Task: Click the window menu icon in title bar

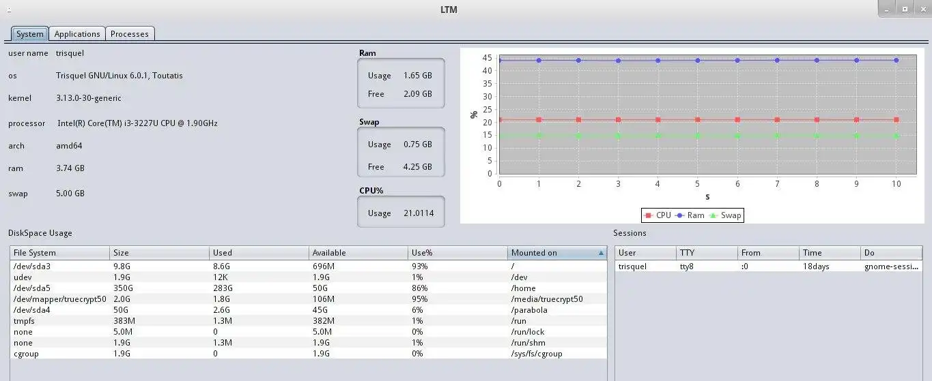Action: coord(9,10)
